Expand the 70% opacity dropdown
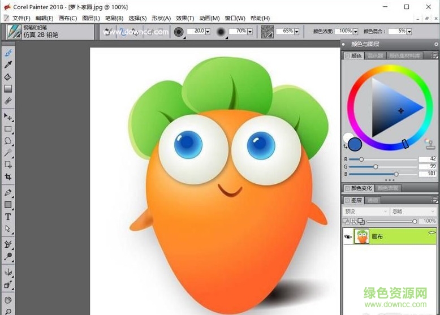Image resolution: width=440 pixels, height=315 pixels. [249, 32]
